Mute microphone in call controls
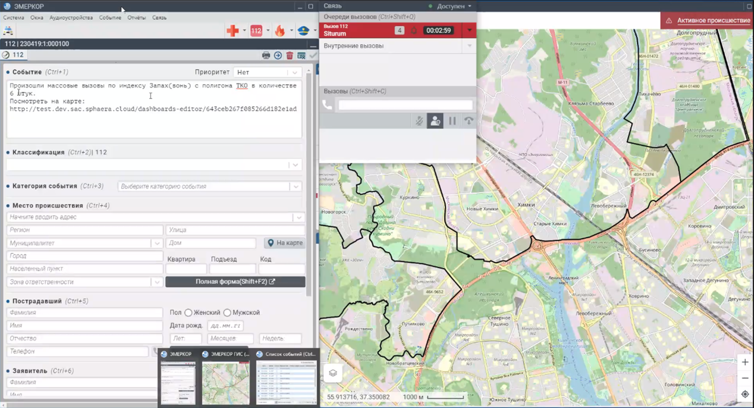 click(x=419, y=121)
